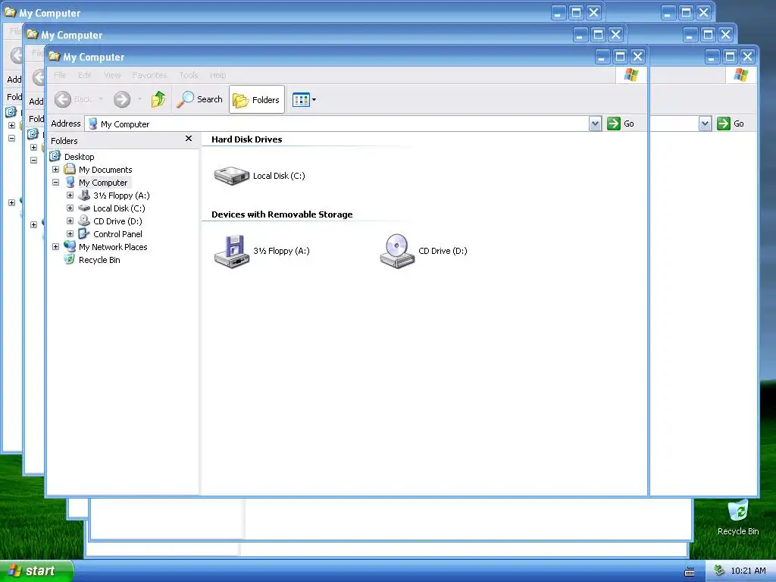Viewport: 776px width, 582px height.
Task: Open the Start menu
Action: [36, 571]
